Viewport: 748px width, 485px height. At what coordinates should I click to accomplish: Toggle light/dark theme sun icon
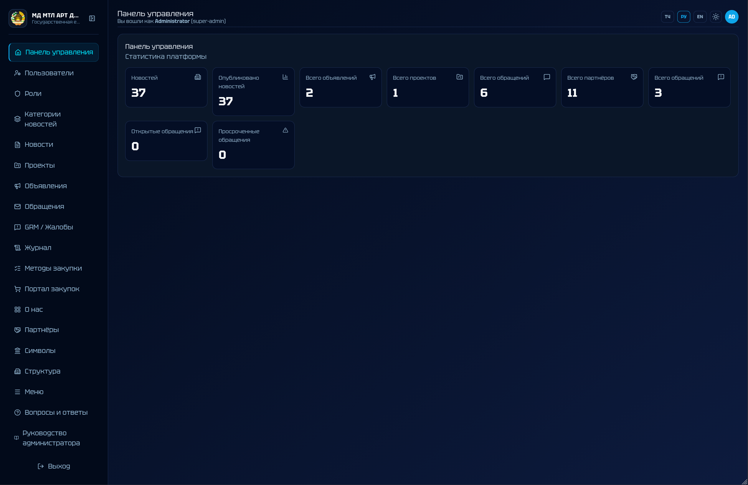click(x=716, y=17)
